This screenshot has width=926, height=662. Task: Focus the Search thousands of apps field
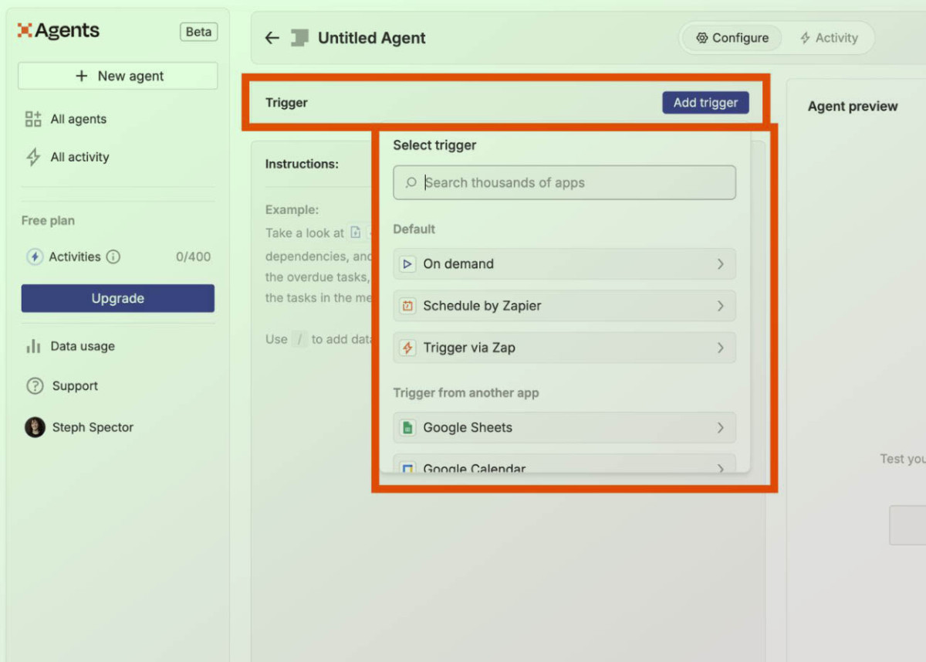point(571,183)
